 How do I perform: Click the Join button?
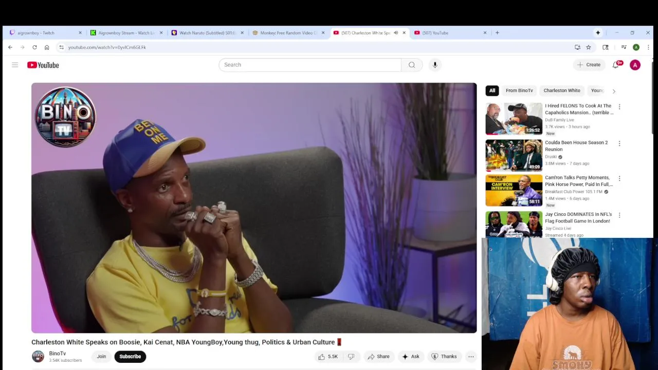(101, 357)
